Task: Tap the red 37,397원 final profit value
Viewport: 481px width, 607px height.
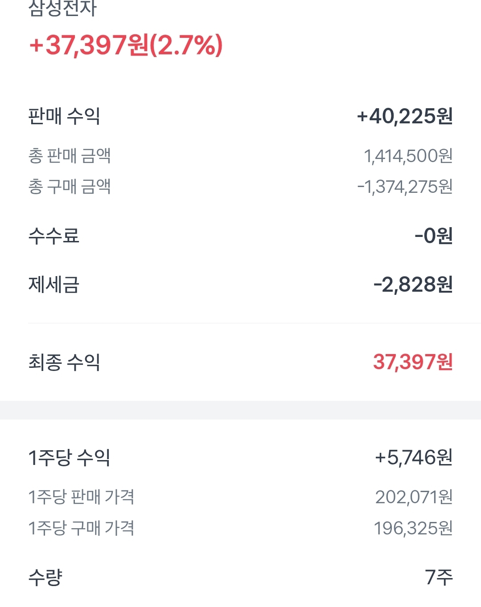Action: pyautogui.click(x=413, y=362)
